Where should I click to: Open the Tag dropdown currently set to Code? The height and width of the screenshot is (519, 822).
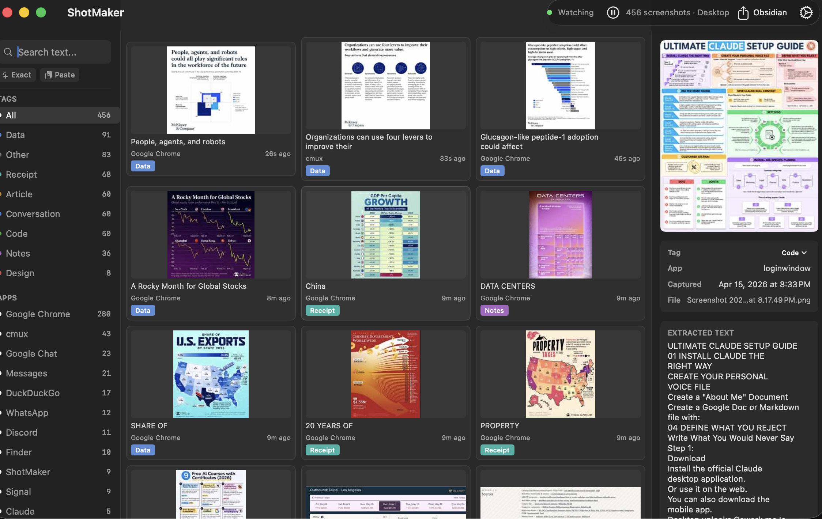[794, 253]
